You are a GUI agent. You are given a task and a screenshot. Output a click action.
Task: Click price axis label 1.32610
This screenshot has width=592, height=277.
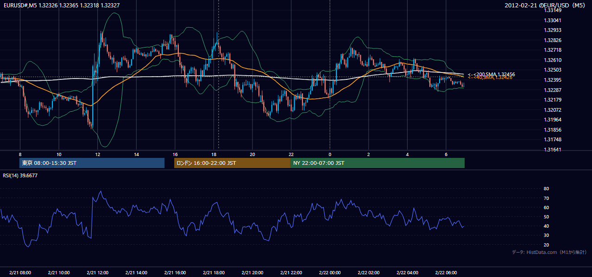tap(553, 60)
